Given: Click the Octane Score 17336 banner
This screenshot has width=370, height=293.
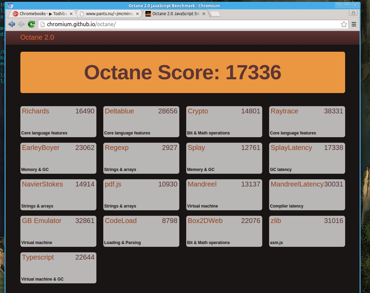Looking at the screenshot, I should click(183, 72).
